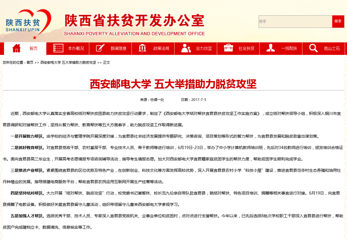Open the 首页 menu label
347x240 pixels.
pos(33,49)
